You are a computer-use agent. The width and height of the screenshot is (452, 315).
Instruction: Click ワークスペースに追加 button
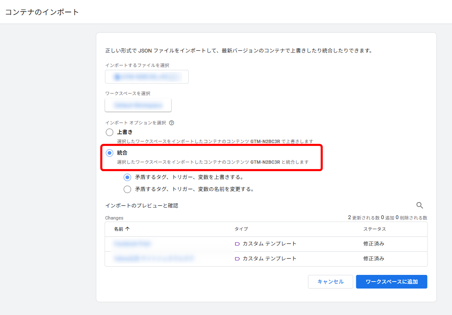point(392,282)
